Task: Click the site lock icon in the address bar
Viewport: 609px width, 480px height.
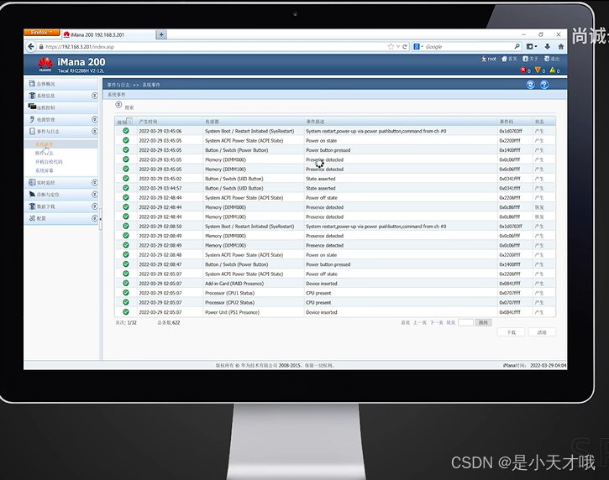Action: coord(41,46)
